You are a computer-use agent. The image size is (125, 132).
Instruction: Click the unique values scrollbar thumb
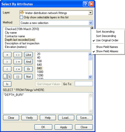click(x=90, y=58)
